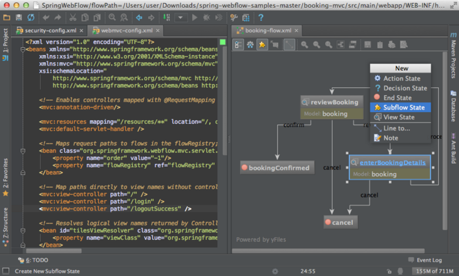Click the Save All toolbar icon

coord(20,16)
